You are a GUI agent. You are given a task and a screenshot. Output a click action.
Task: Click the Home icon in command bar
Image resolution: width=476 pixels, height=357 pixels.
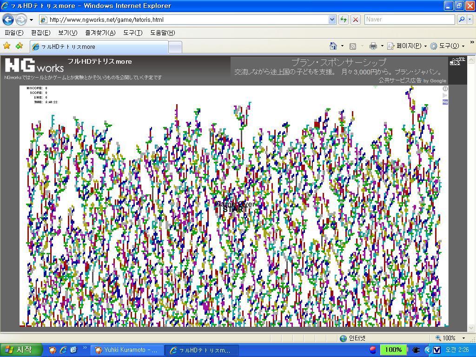[333, 46]
